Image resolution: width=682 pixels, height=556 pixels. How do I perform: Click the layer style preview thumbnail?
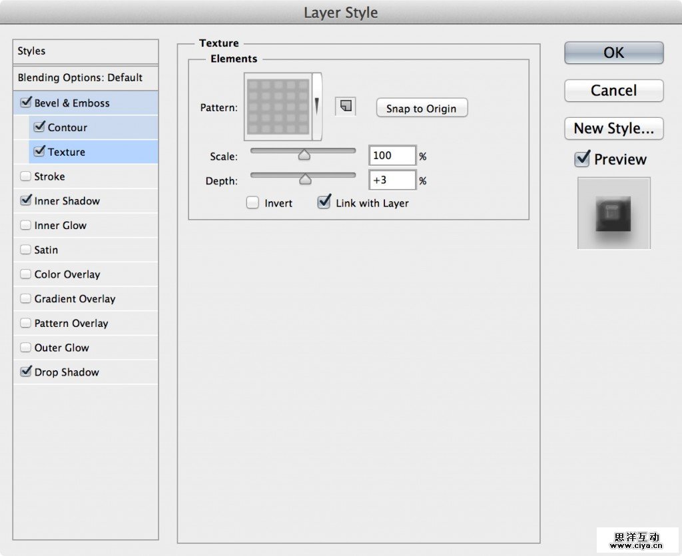pos(613,213)
